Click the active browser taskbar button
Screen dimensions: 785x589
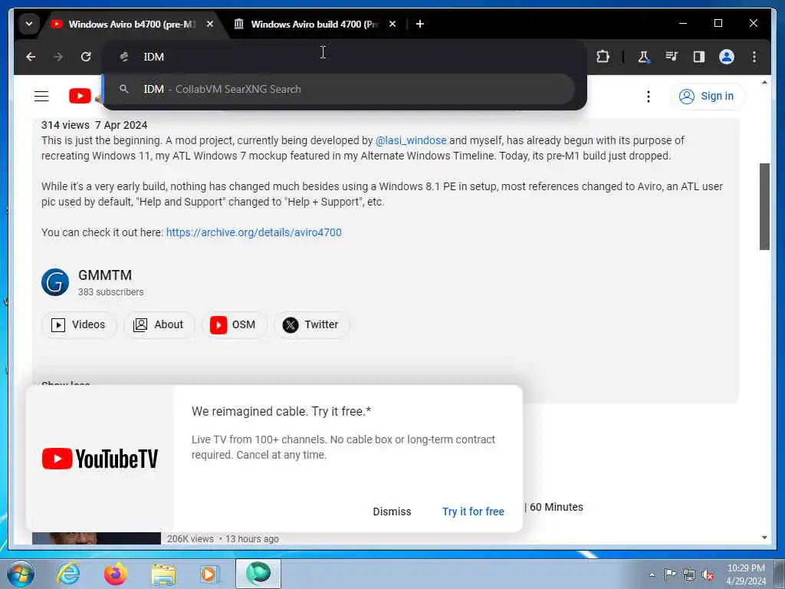[258, 574]
